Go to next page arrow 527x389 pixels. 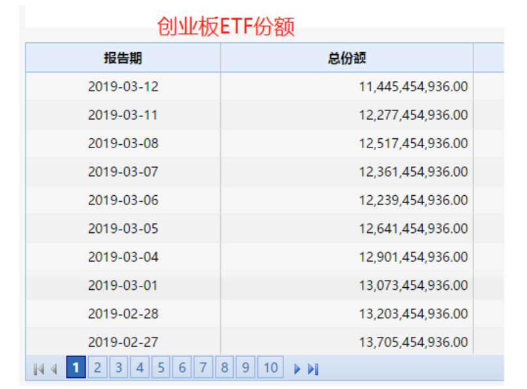[297, 369]
